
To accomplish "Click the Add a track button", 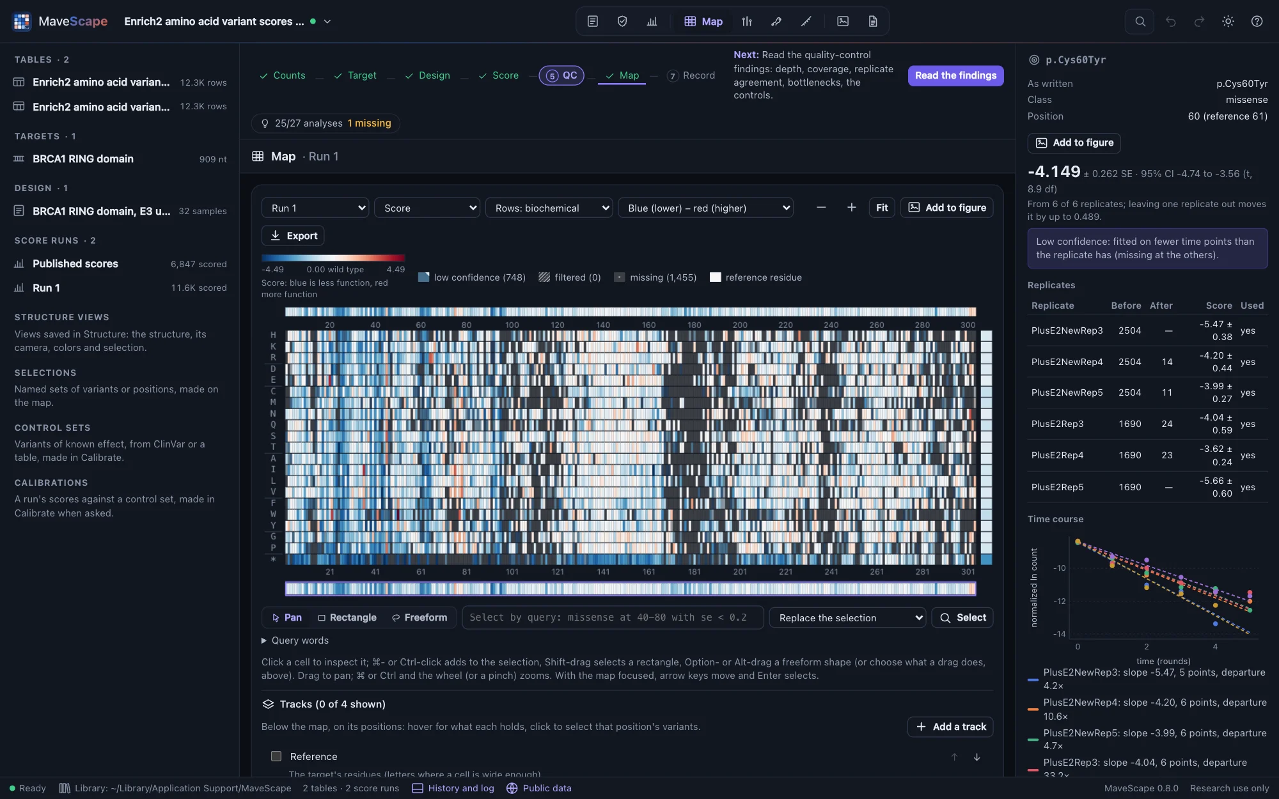I will (x=950, y=727).
